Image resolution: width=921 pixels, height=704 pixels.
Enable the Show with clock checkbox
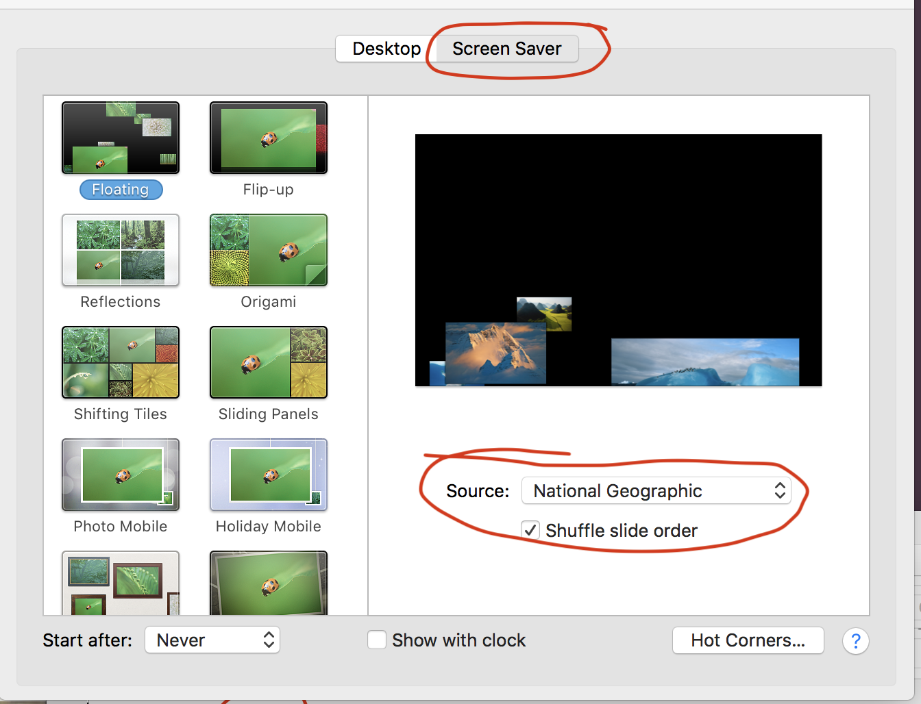pos(377,640)
